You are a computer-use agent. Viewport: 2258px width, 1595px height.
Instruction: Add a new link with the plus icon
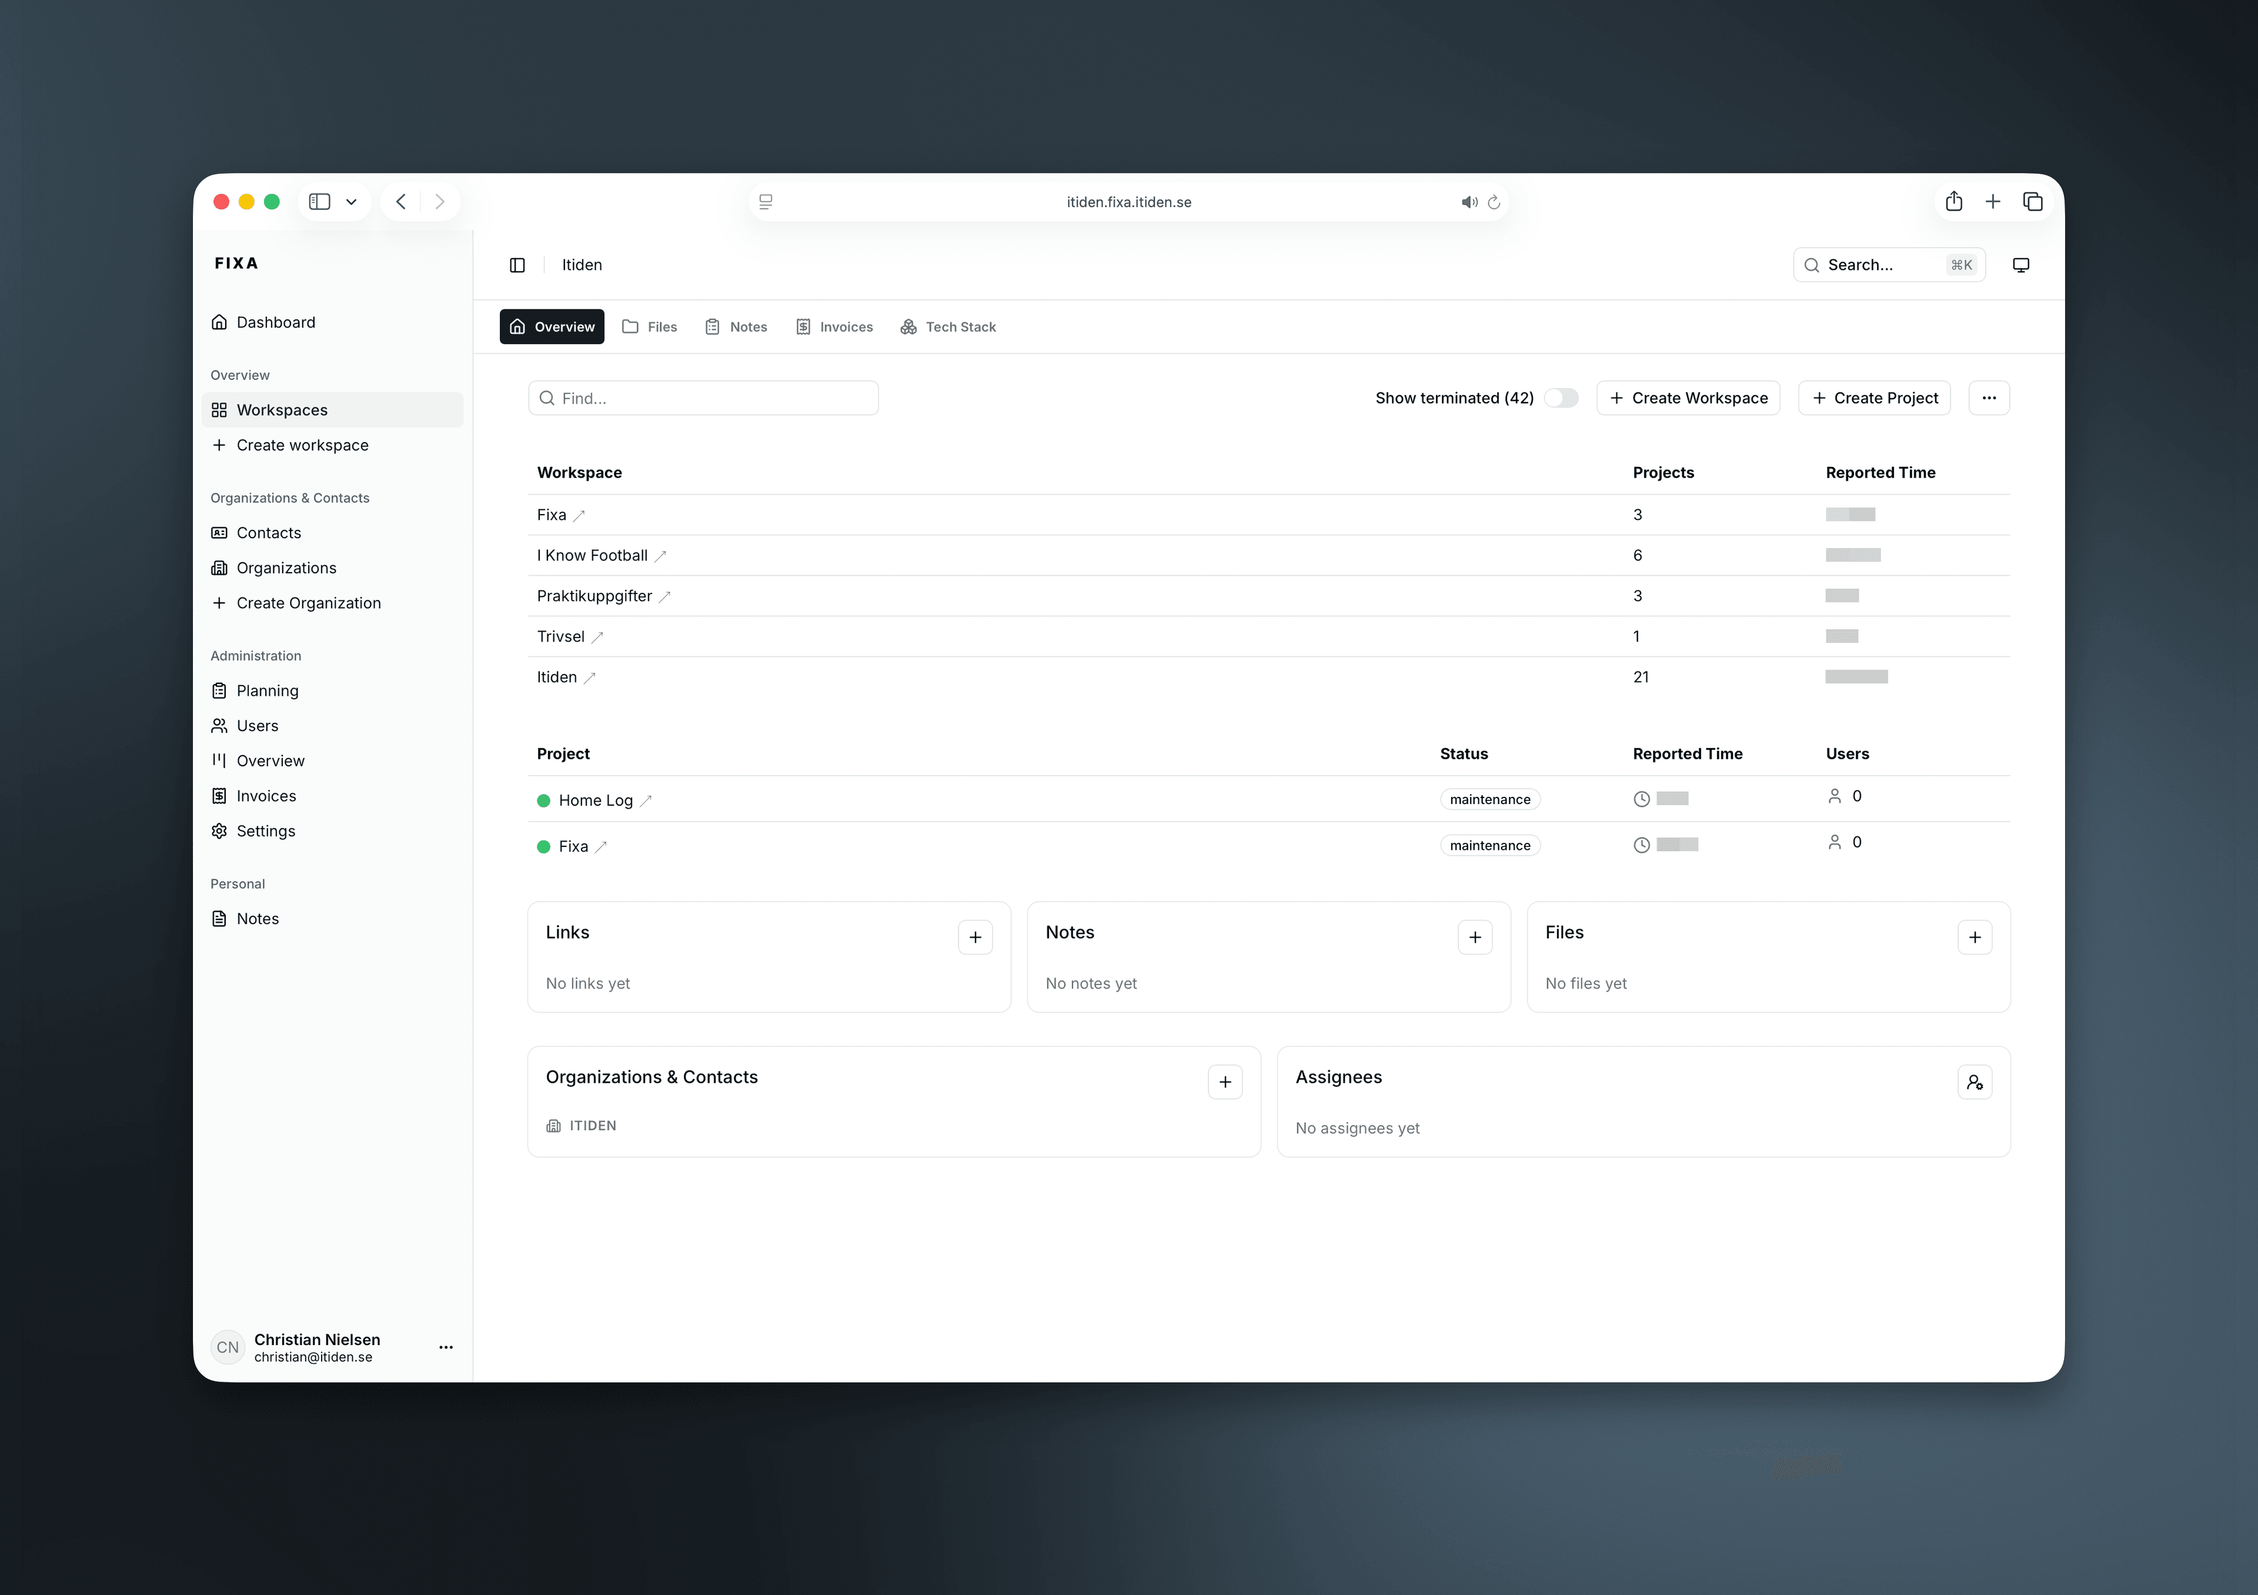(x=976, y=937)
